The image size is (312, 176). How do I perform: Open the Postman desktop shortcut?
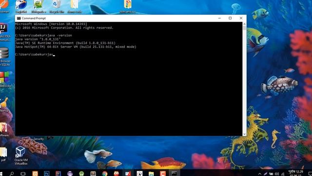tap(4, 6)
